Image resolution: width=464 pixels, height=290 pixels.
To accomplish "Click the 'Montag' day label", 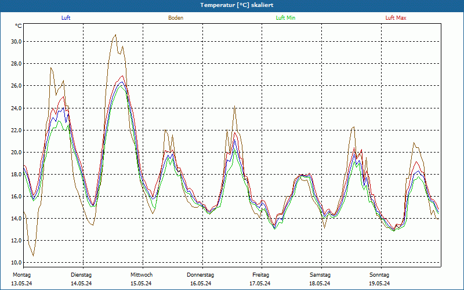I will point(21,275).
